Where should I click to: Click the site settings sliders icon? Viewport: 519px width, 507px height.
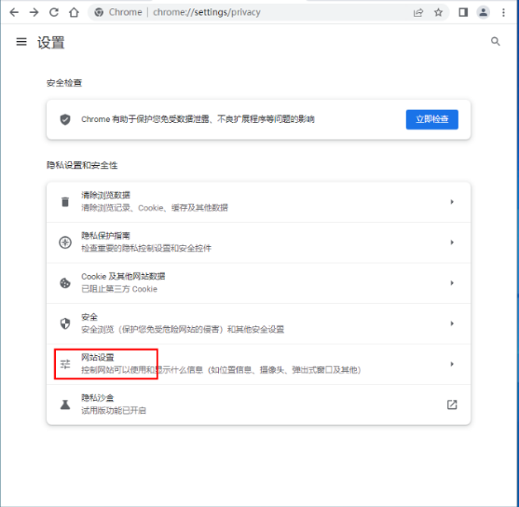click(x=65, y=364)
